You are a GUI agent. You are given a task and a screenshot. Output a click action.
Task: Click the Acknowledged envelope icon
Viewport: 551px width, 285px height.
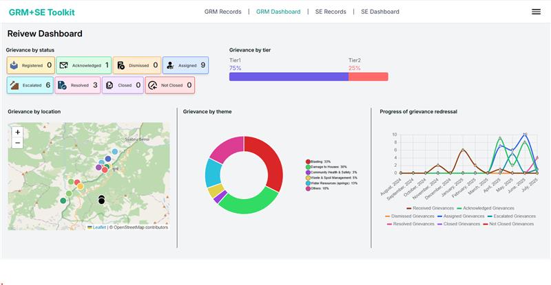64,65
